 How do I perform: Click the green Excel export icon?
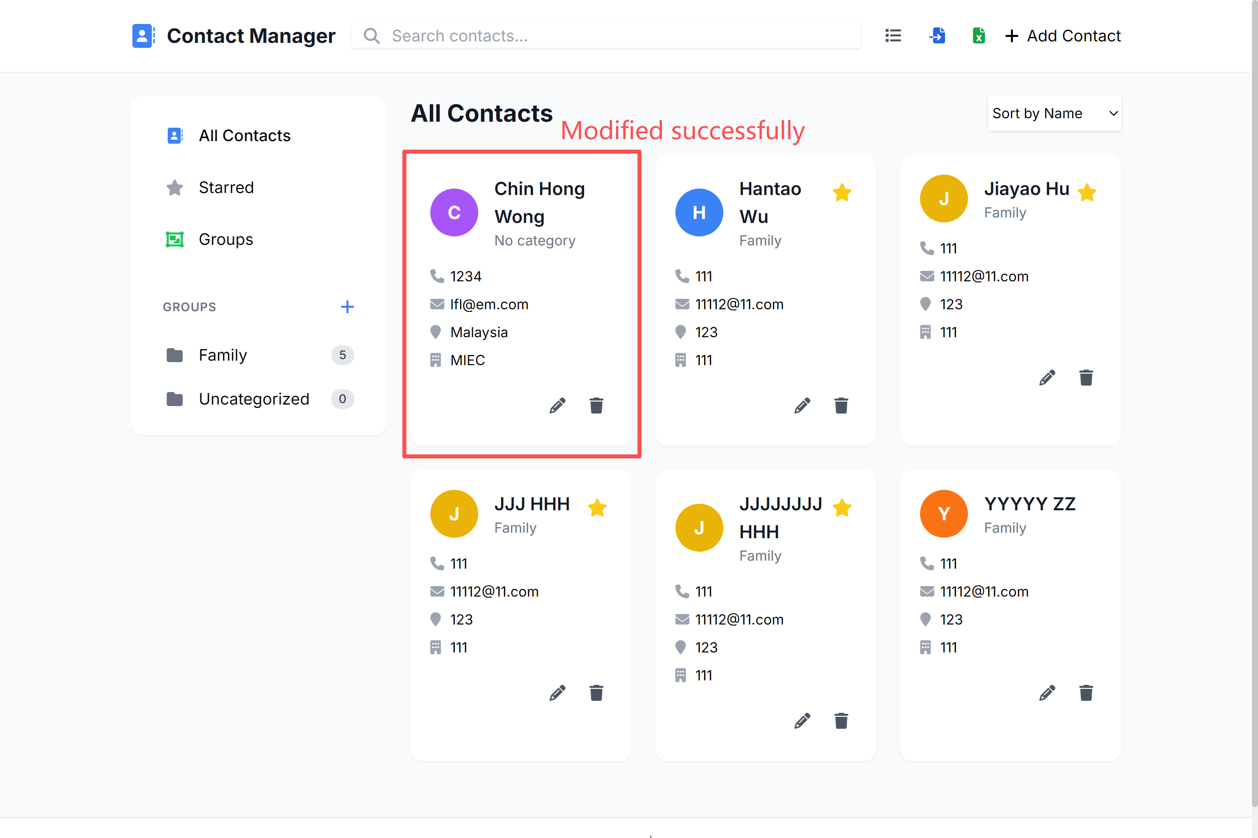pos(978,36)
